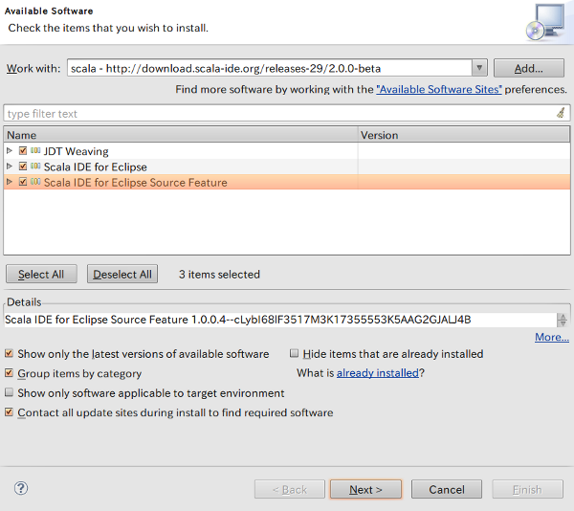Click the More... details link
Viewport: 574px width, 511px height.
[x=552, y=337]
